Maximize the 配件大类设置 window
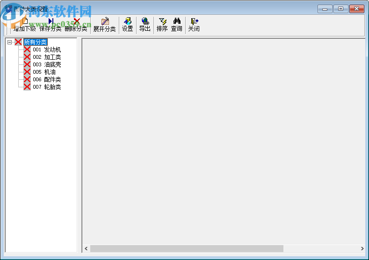The image size is (369, 260). (341, 9)
